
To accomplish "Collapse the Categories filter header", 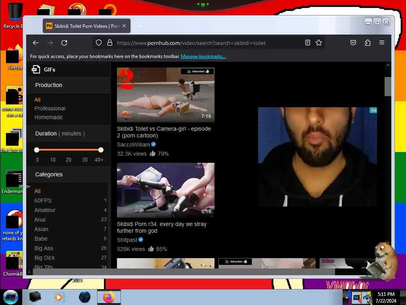I will [x=69, y=174].
